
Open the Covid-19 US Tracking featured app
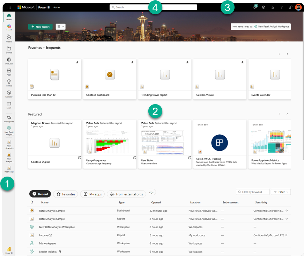click(x=220, y=144)
